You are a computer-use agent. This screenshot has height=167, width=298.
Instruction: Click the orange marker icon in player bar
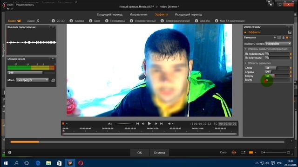pos(63,124)
